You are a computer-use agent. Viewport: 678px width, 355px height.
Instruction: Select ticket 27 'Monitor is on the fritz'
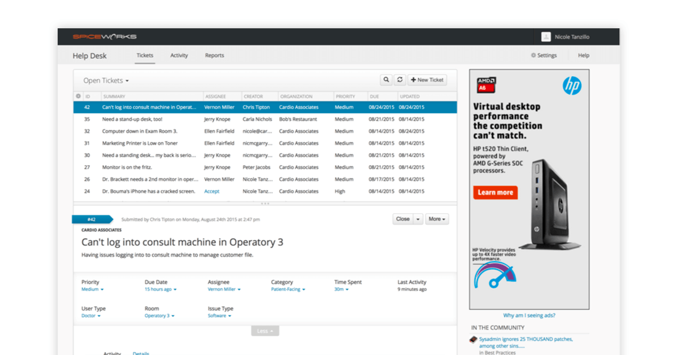265,167
